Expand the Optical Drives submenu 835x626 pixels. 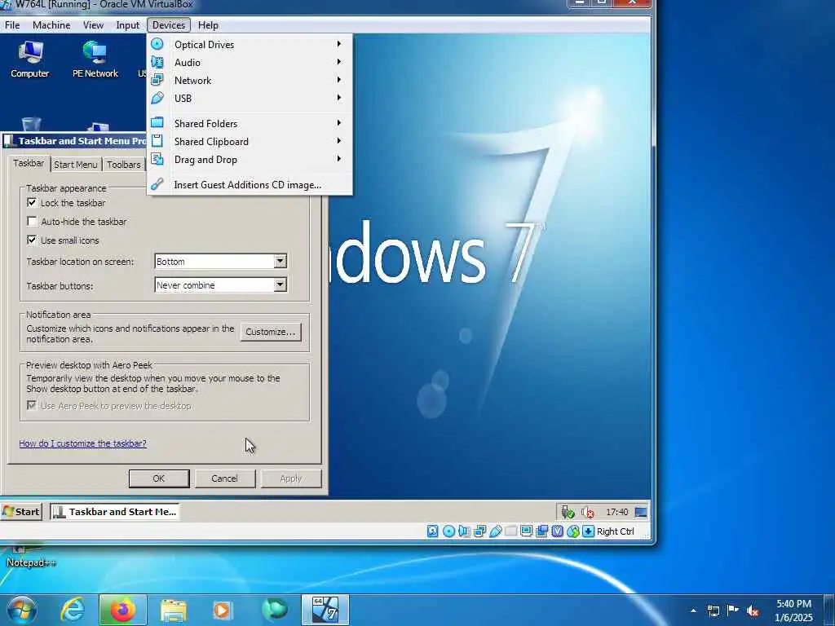[250, 44]
